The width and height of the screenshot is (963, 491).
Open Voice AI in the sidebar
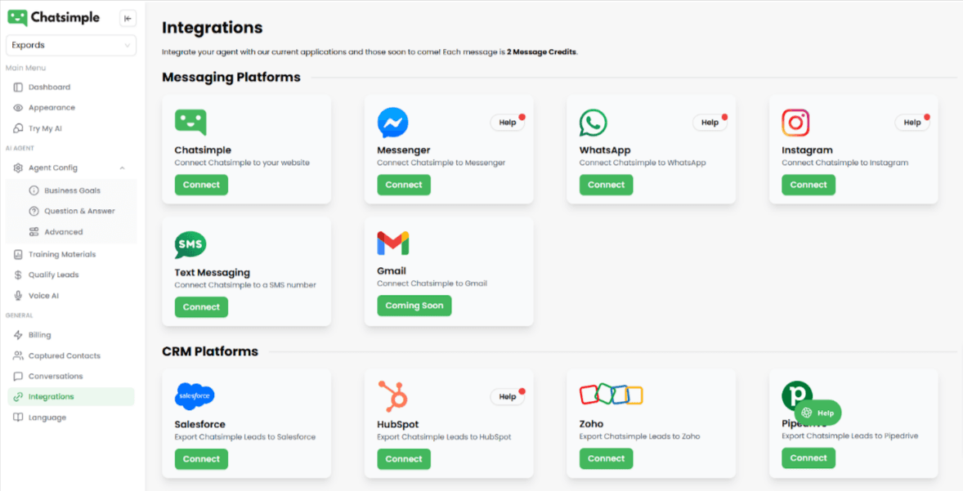click(x=43, y=296)
